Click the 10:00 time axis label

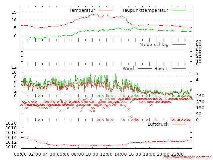click(x=92, y=154)
